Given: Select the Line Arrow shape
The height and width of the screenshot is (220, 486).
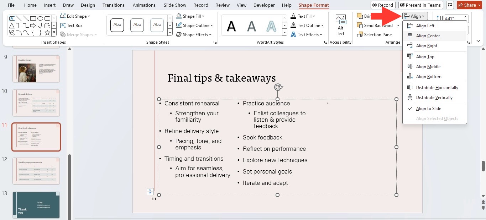Looking at the screenshot, I should pos(26,18).
